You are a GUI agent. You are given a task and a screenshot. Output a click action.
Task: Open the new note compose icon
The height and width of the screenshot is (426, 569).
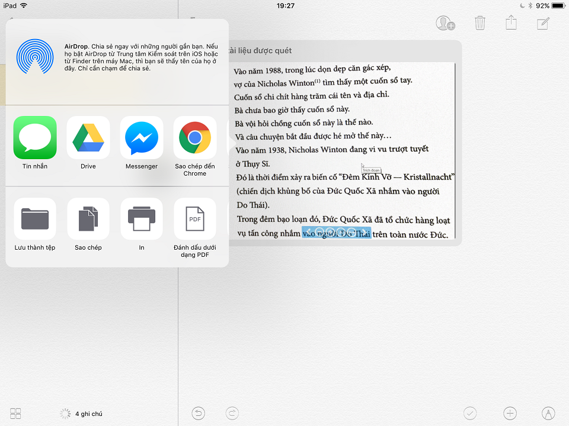[543, 23]
